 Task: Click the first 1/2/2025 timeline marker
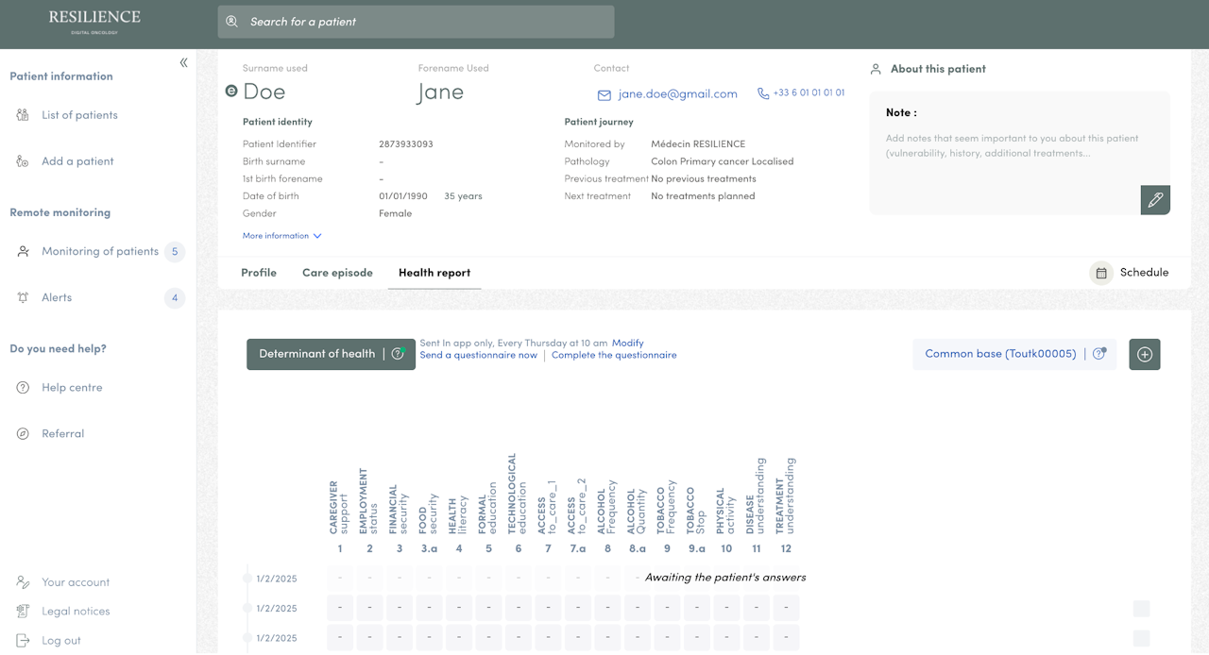[247, 579]
